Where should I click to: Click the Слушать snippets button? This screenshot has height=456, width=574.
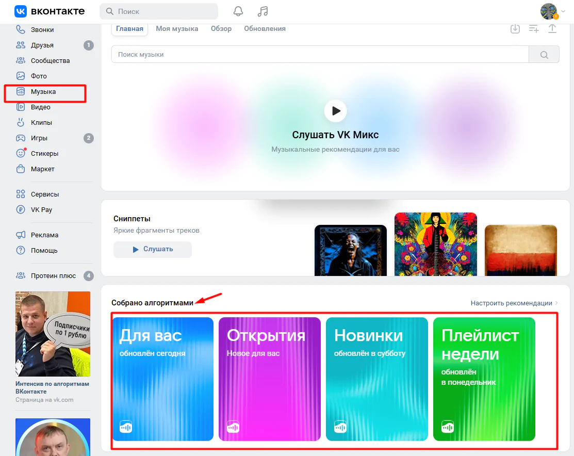[152, 249]
